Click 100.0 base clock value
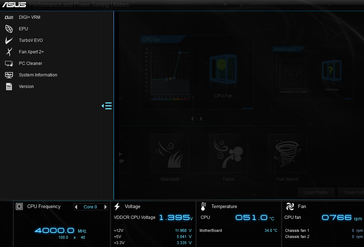The image size is (364, 247). (x=64, y=237)
